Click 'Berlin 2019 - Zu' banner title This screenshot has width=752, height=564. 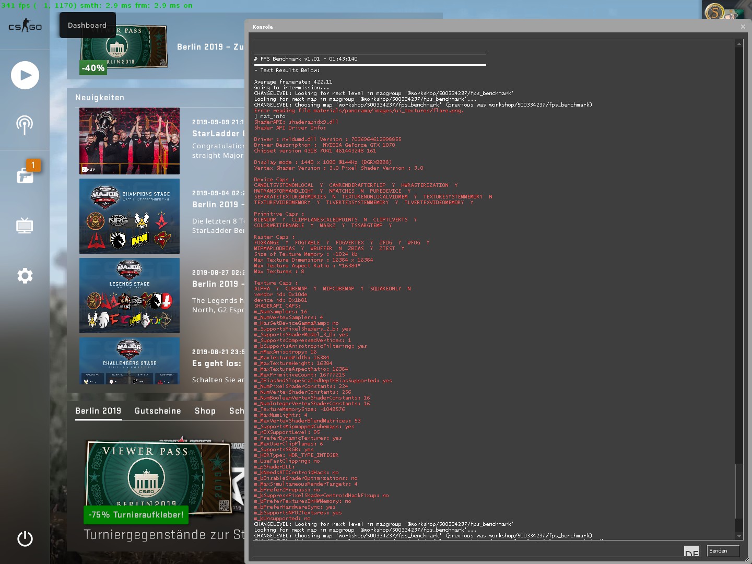[x=210, y=47]
